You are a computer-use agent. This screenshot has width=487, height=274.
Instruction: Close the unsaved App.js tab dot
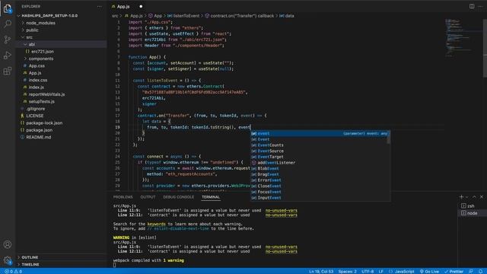tap(141, 7)
